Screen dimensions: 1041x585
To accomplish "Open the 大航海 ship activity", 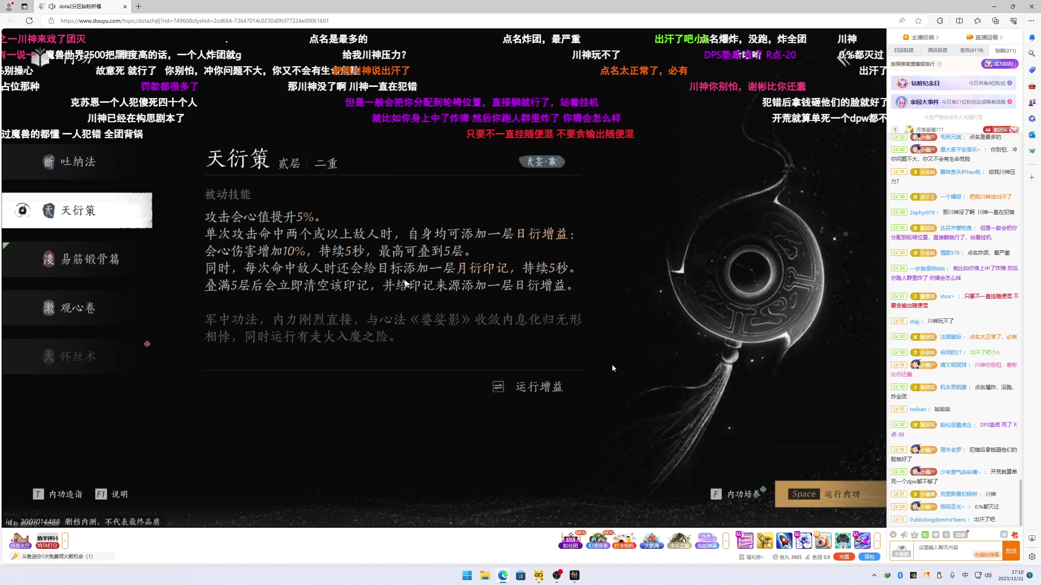I will pos(651,541).
